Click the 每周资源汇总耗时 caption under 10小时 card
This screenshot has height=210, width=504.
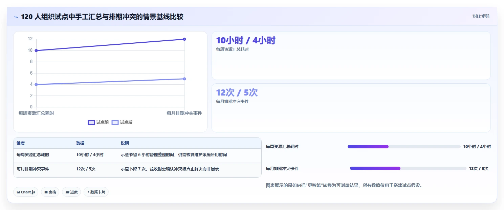[x=232, y=49]
